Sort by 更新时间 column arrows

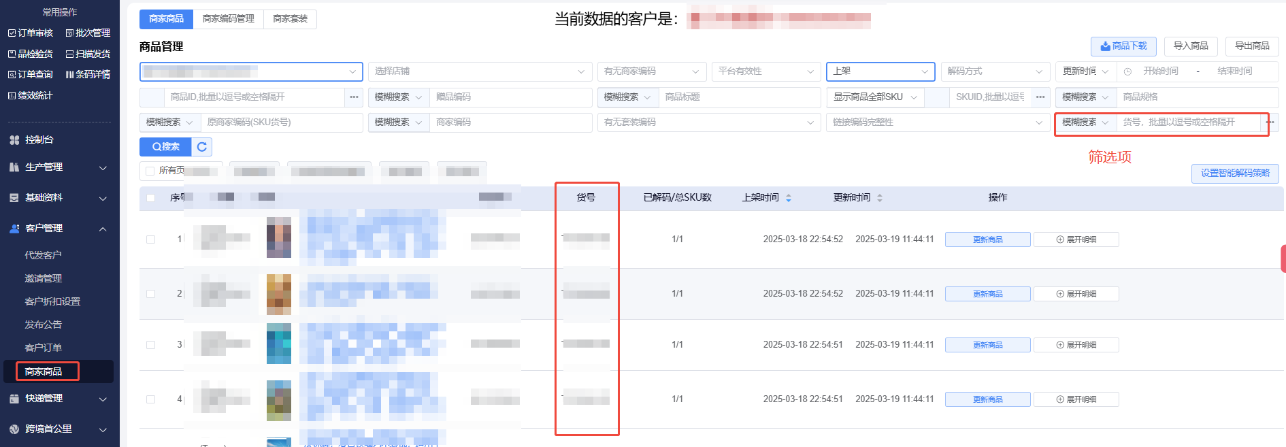tap(880, 198)
